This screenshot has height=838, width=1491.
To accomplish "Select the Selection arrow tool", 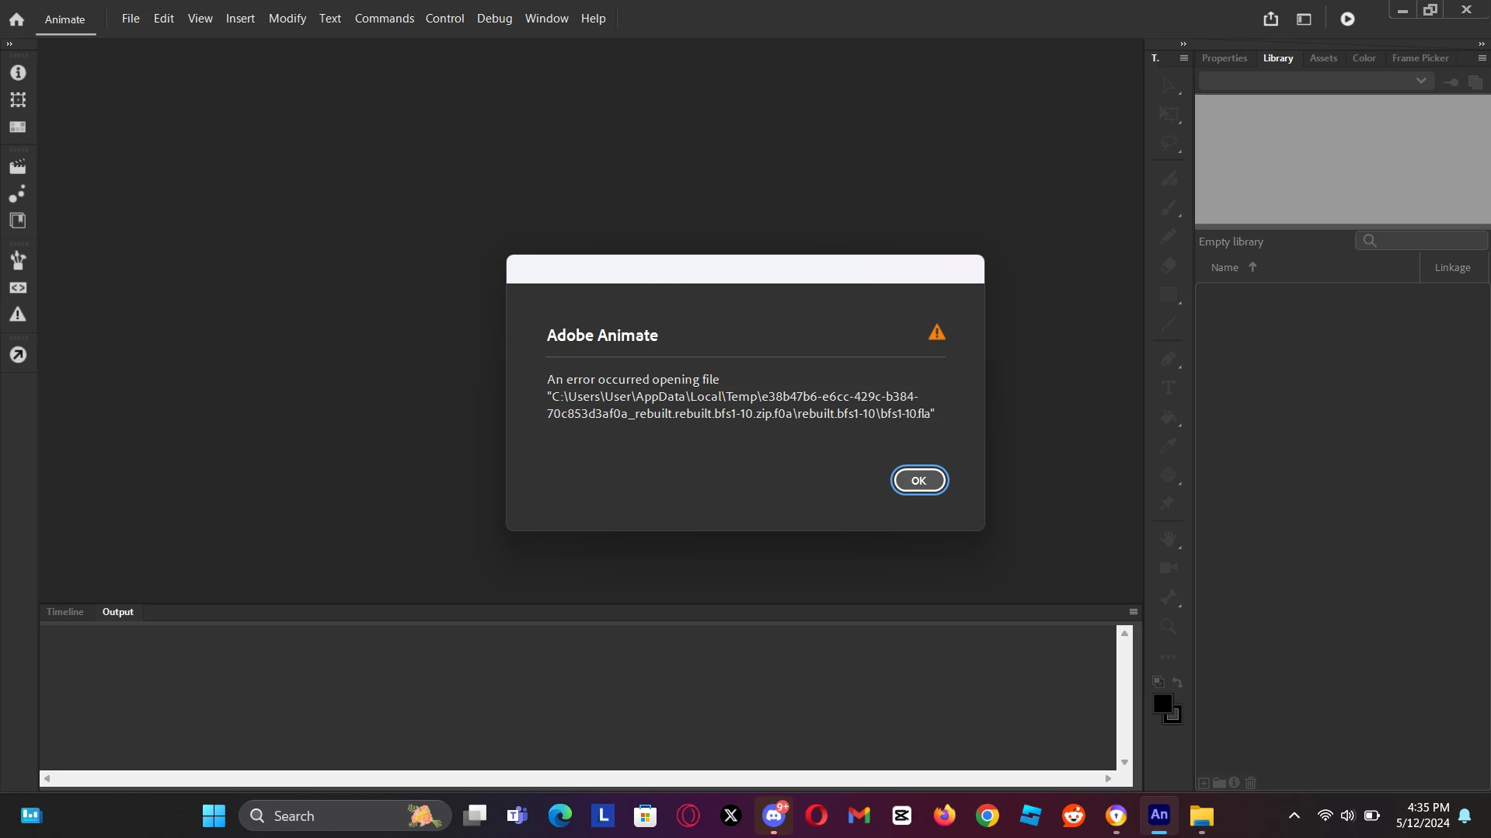I will (x=1169, y=85).
